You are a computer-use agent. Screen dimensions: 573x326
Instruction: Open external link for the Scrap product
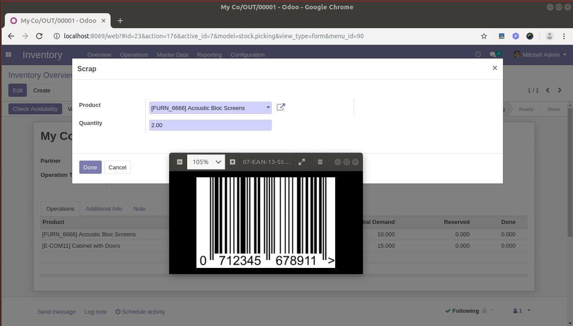pos(281,107)
